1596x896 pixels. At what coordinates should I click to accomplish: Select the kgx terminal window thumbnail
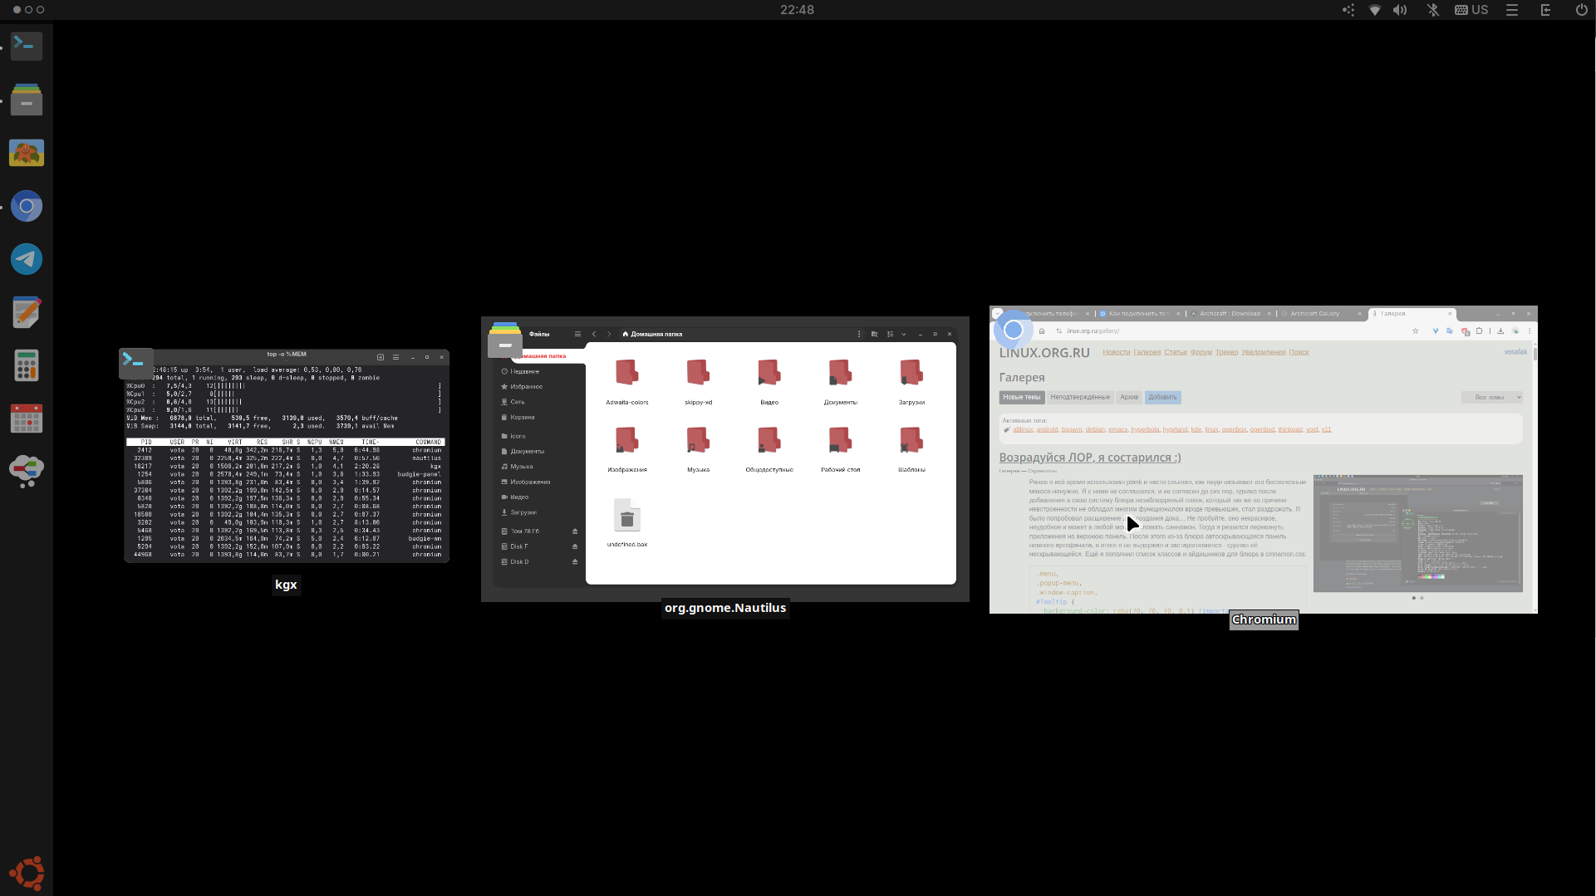[x=287, y=457]
